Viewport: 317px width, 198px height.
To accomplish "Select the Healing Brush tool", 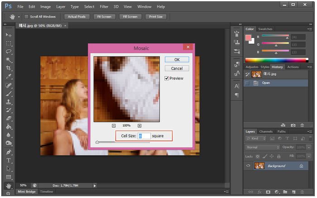I will click(9, 85).
